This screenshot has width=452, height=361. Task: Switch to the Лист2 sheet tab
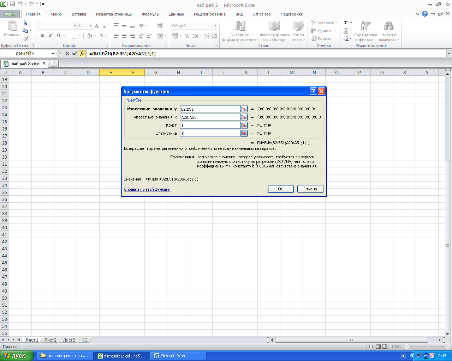(50, 340)
